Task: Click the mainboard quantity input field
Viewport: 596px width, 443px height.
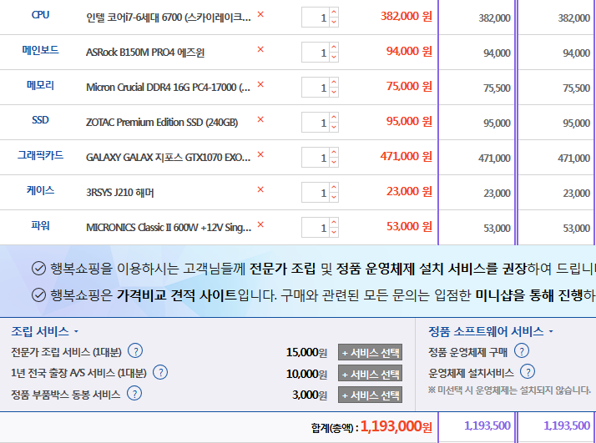Action: coord(316,53)
